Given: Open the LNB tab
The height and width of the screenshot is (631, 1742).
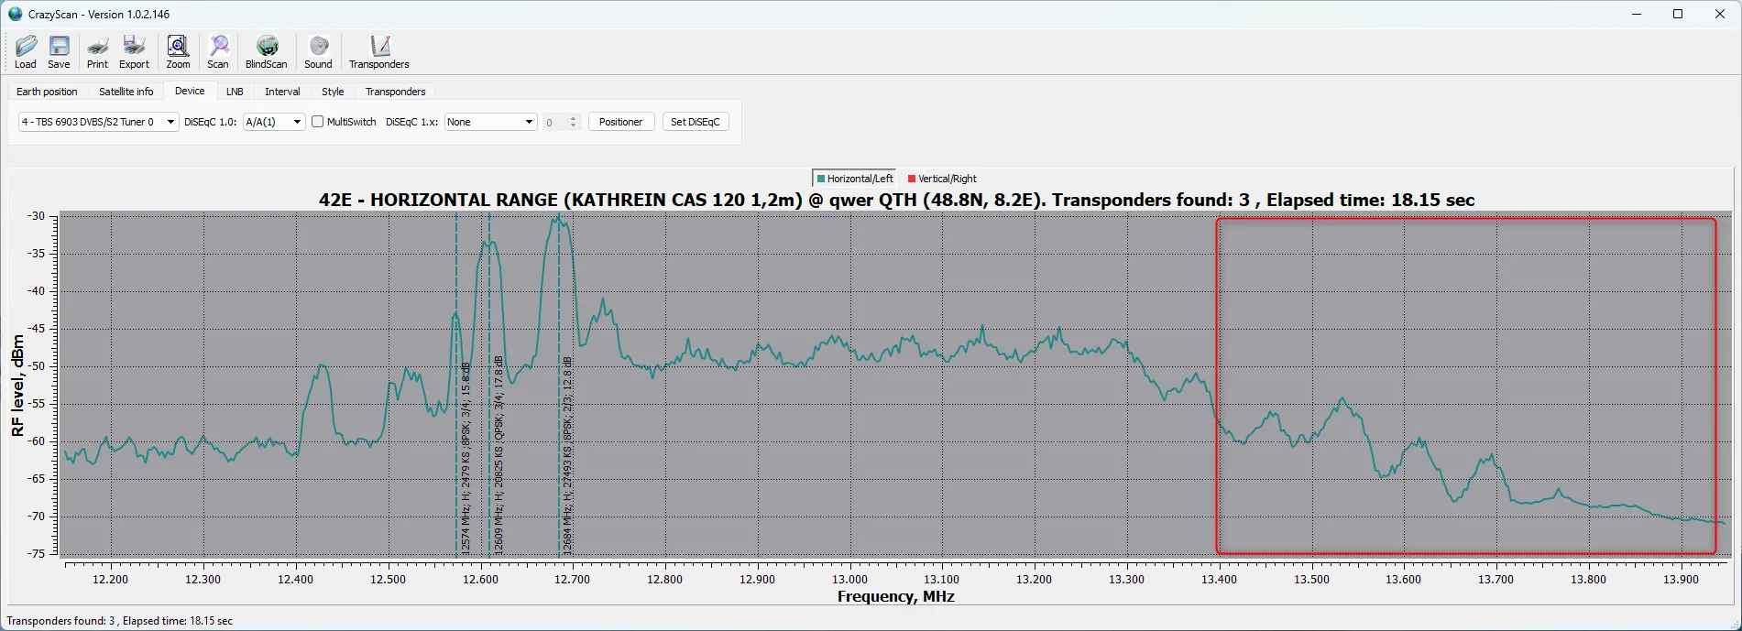Looking at the screenshot, I should [235, 92].
